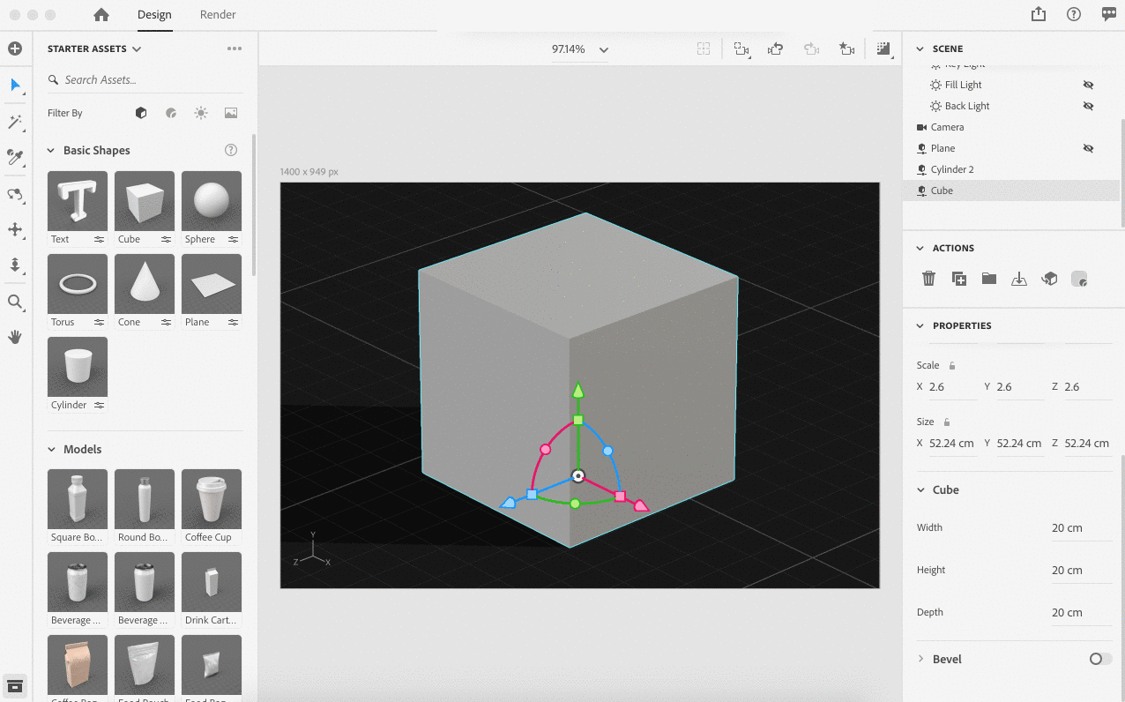The height and width of the screenshot is (702, 1125).
Task: Add the Torus shape thumbnail
Action: pos(78,284)
